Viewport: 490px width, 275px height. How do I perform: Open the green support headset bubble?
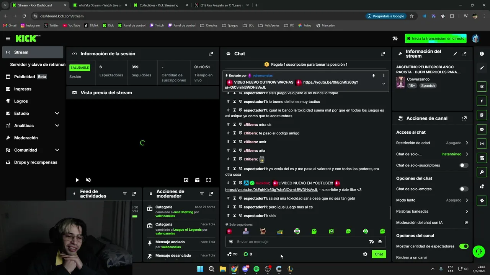pos(478,251)
